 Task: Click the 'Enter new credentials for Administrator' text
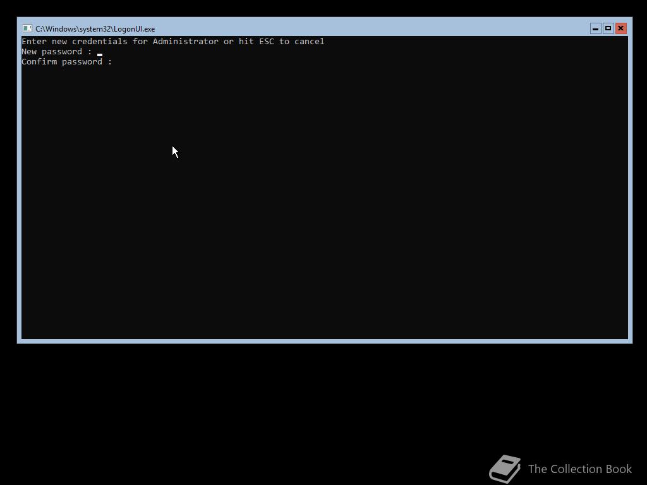coord(120,41)
